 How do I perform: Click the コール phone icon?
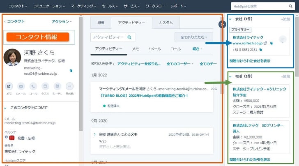(x=33, y=86)
